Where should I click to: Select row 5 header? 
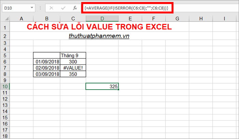tap(5, 56)
